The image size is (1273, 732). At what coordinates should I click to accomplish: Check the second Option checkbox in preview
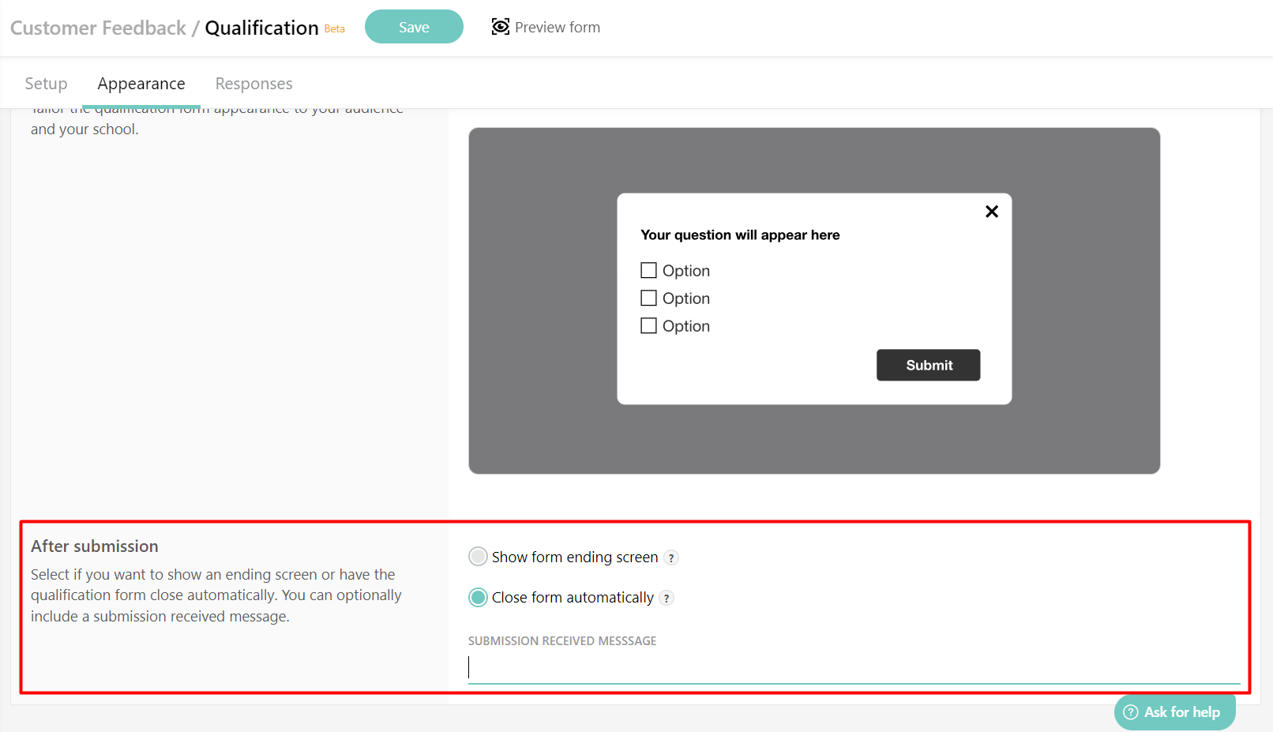[x=648, y=298]
